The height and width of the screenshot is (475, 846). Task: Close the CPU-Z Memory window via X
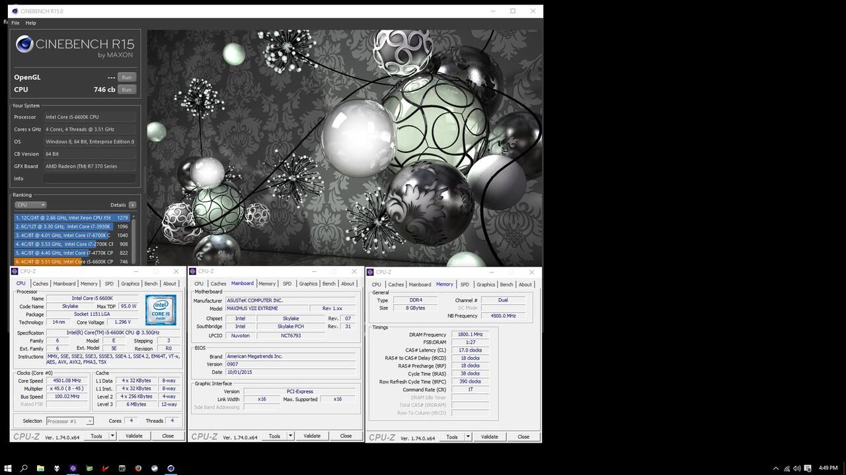point(531,272)
